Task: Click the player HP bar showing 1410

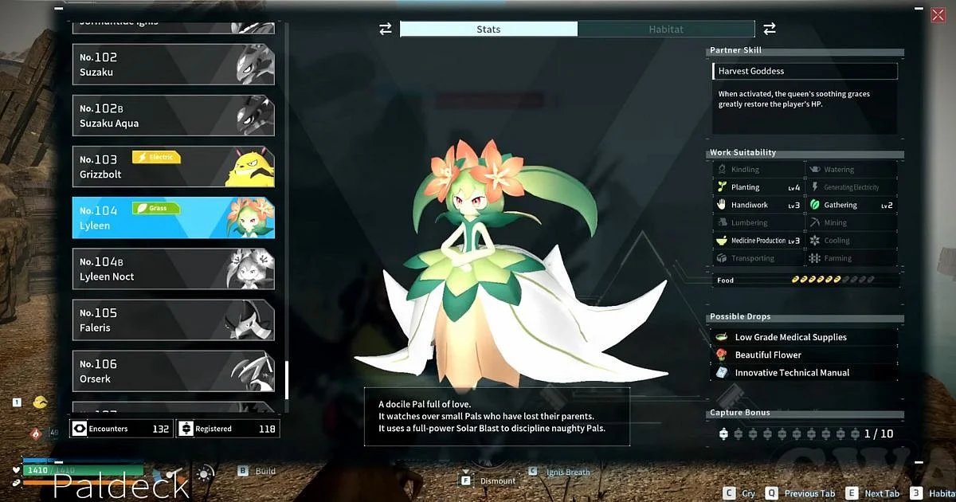Action: click(x=84, y=470)
